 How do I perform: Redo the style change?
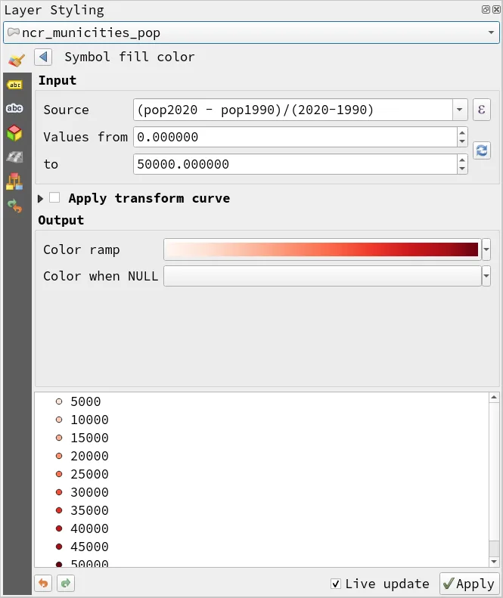[66, 583]
